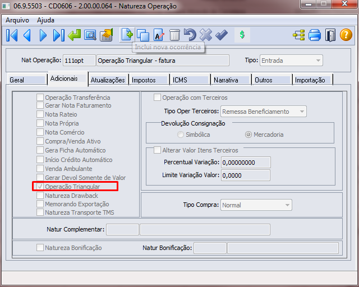Click Limite Variação Valor field
Viewport: 359px width, 287px height.
point(246,175)
